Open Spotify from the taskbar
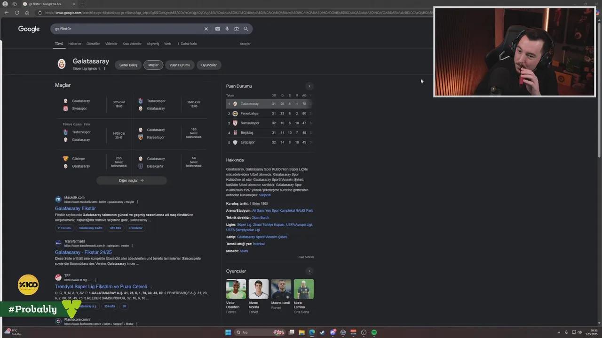 click(374, 332)
